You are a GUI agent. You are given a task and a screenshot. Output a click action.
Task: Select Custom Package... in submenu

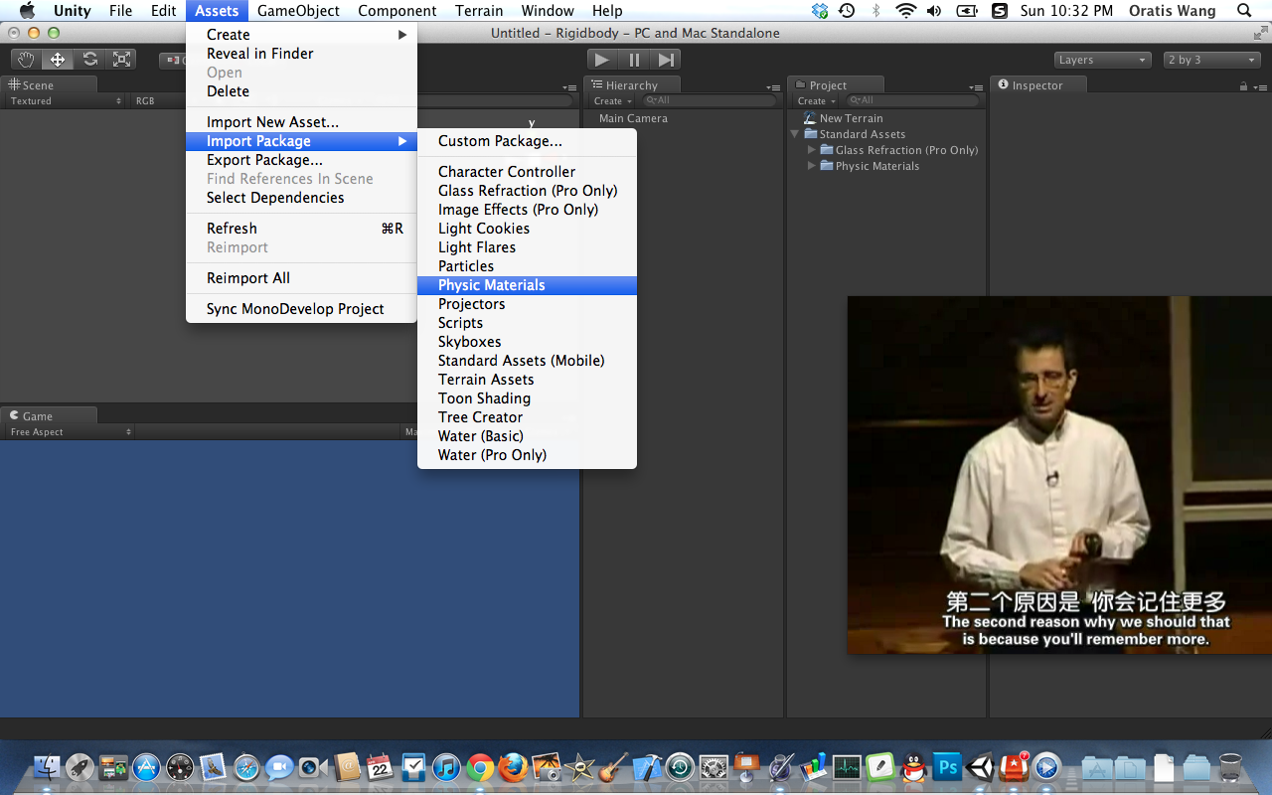click(x=527, y=141)
